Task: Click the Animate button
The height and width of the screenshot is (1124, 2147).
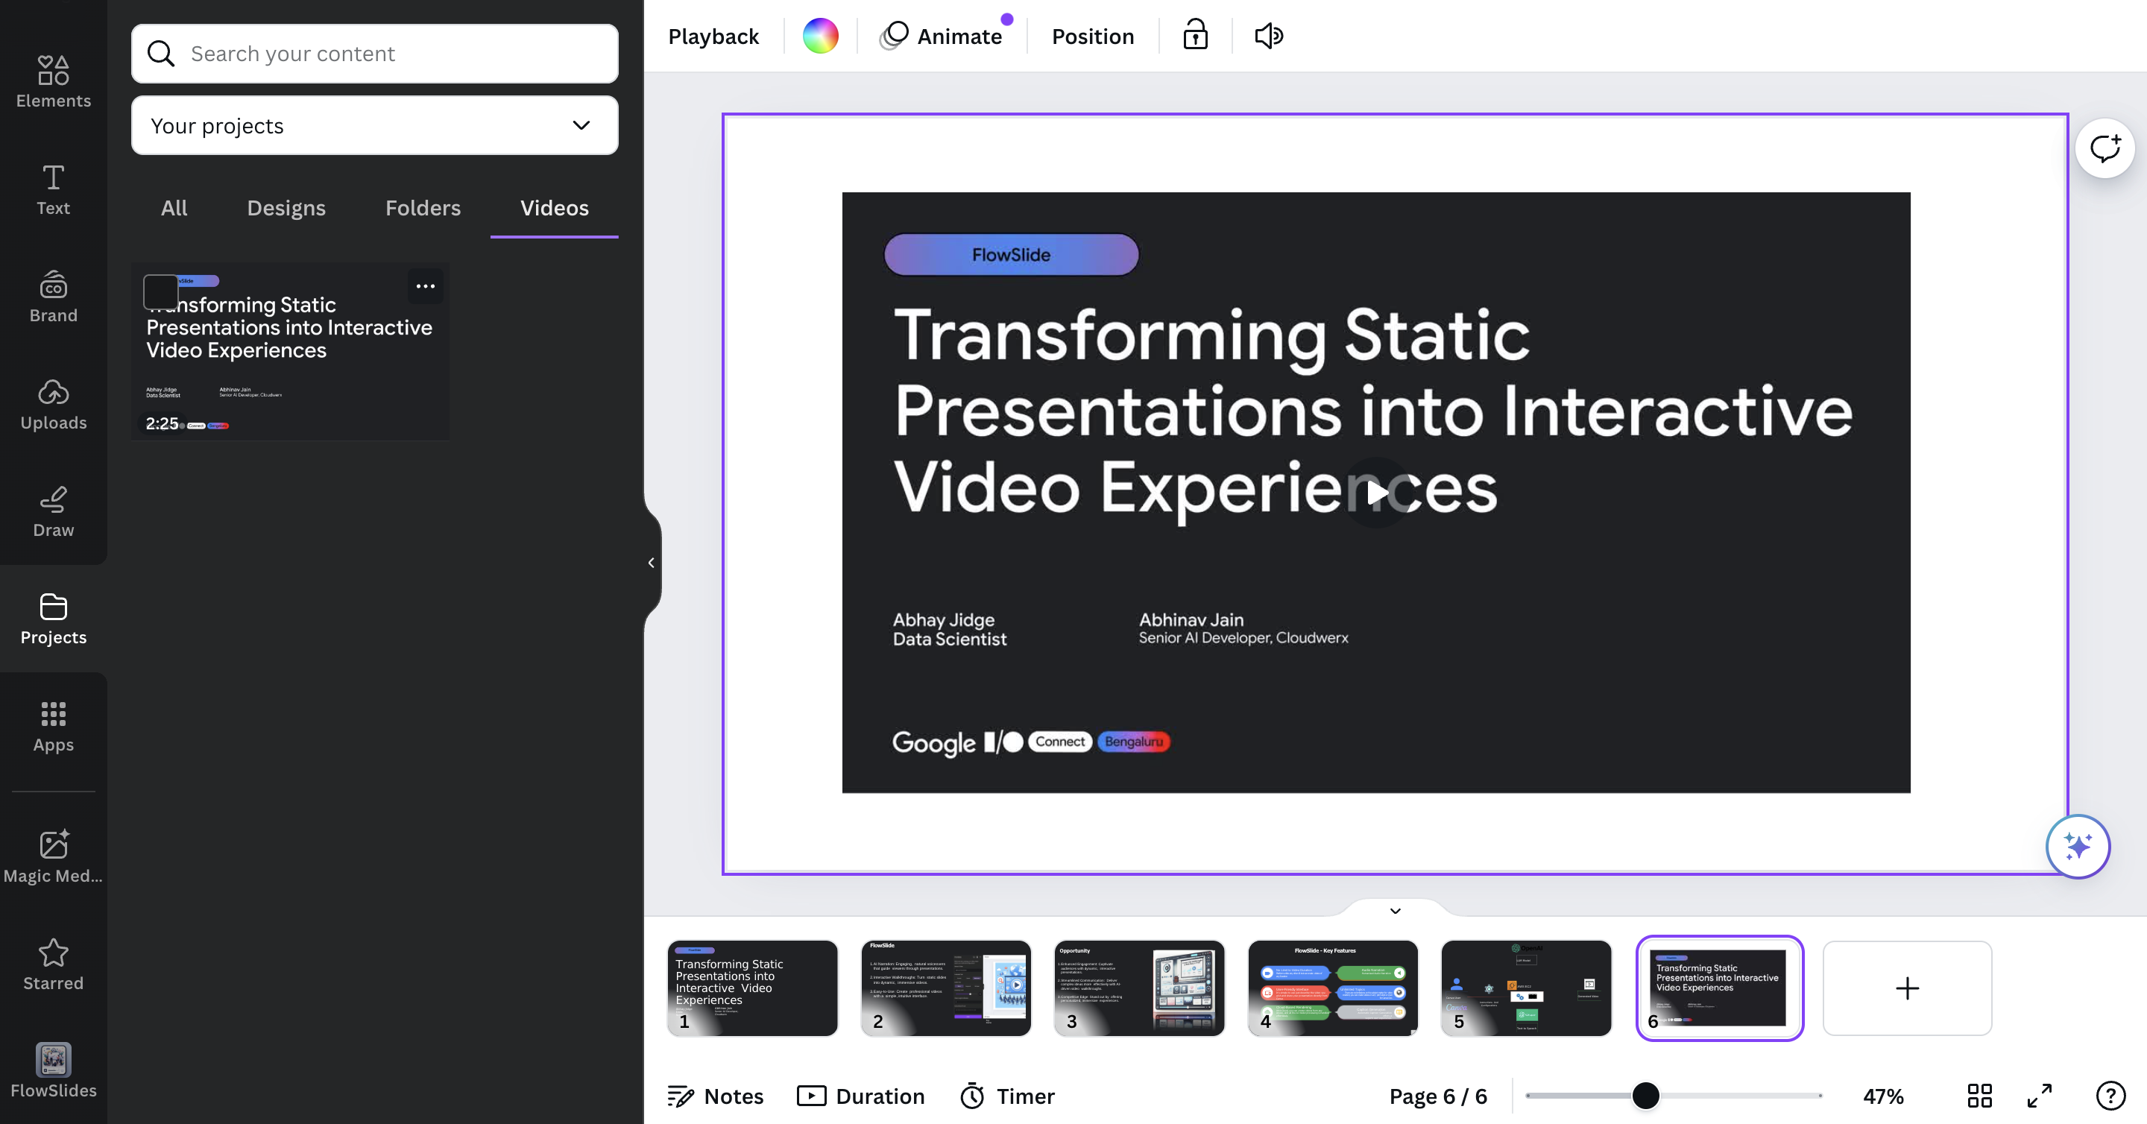Action: 942,36
